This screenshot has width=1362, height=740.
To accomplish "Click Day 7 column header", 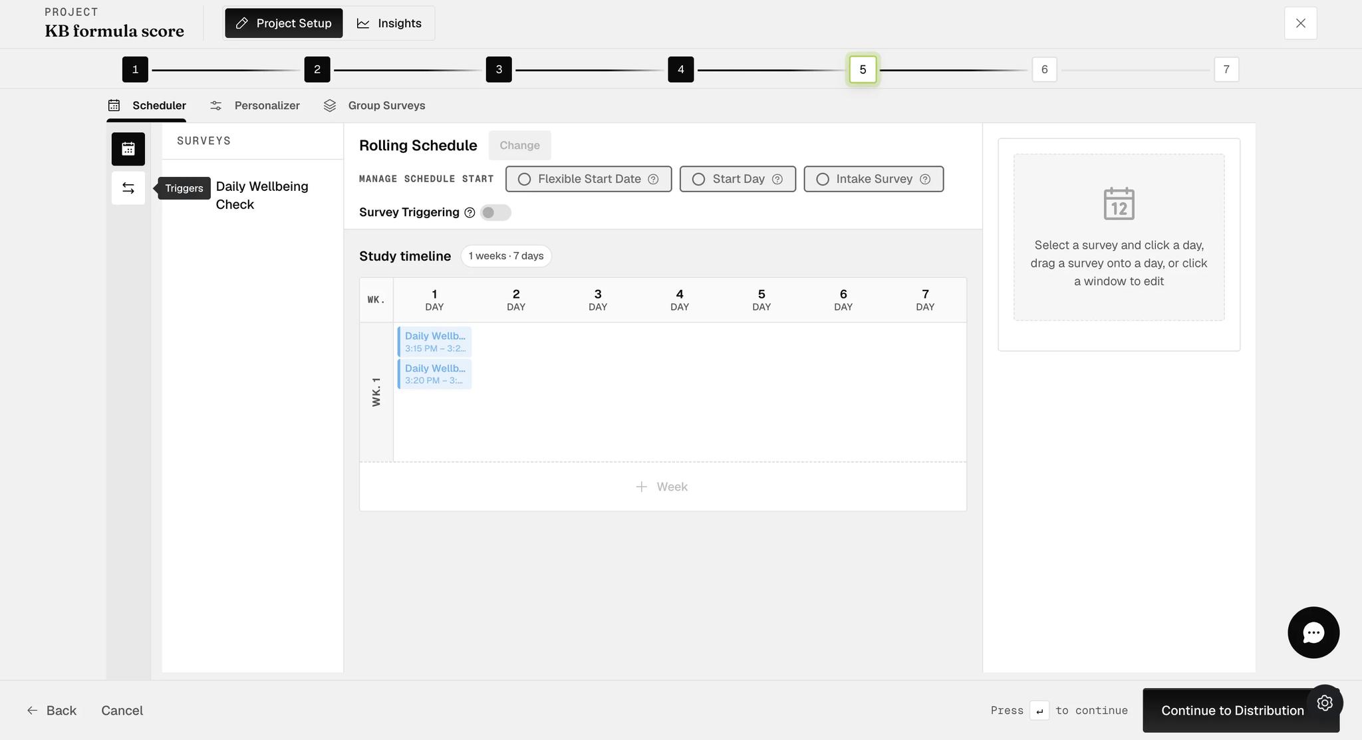I will pyautogui.click(x=925, y=300).
